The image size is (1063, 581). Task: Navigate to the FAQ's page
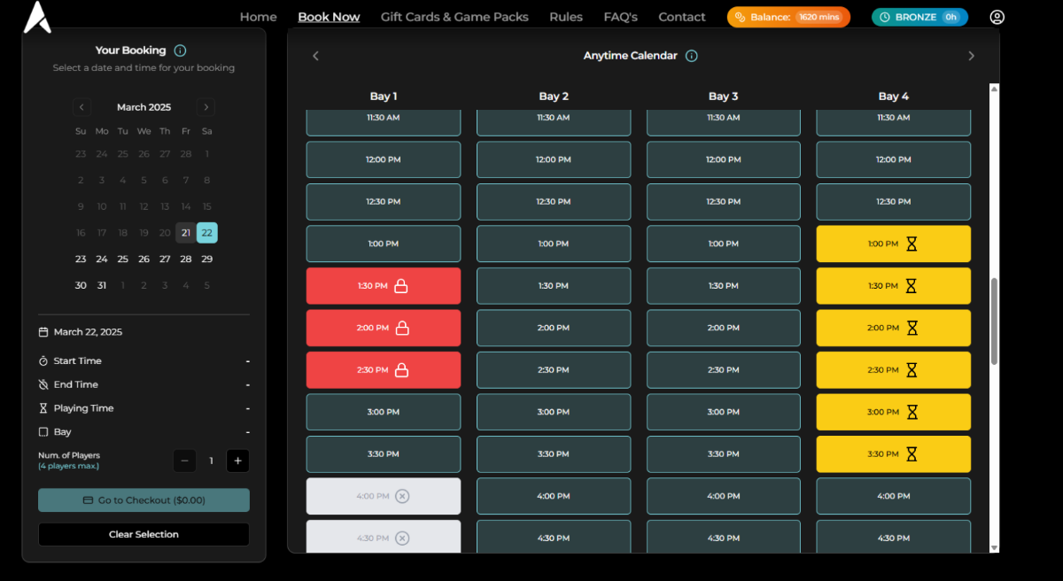click(620, 17)
